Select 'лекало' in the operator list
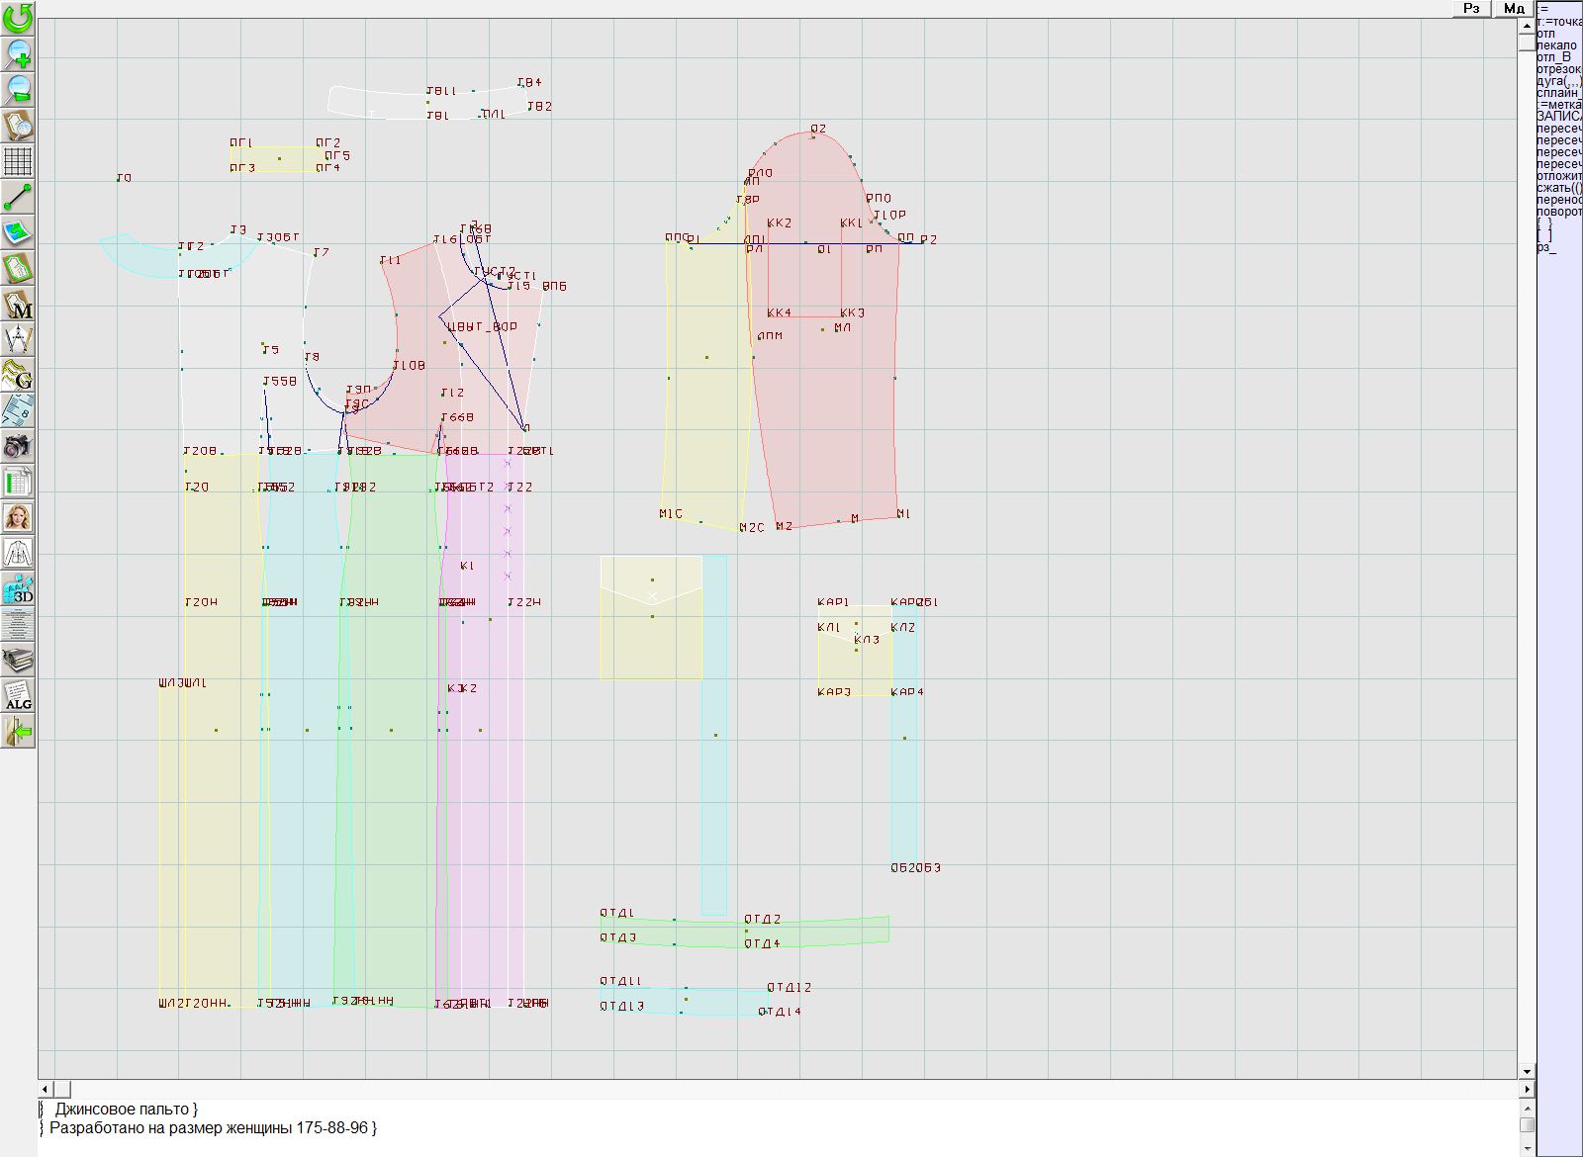The width and height of the screenshot is (1583, 1157). (1557, 45)
